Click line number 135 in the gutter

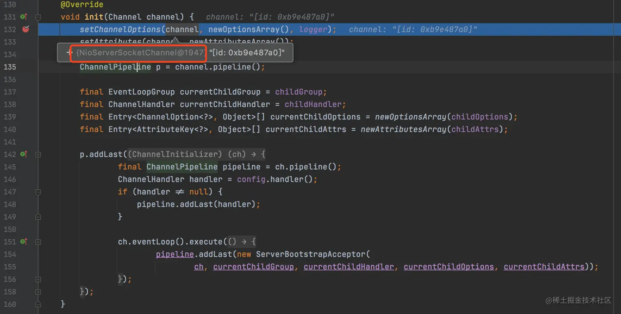(10, 67)
